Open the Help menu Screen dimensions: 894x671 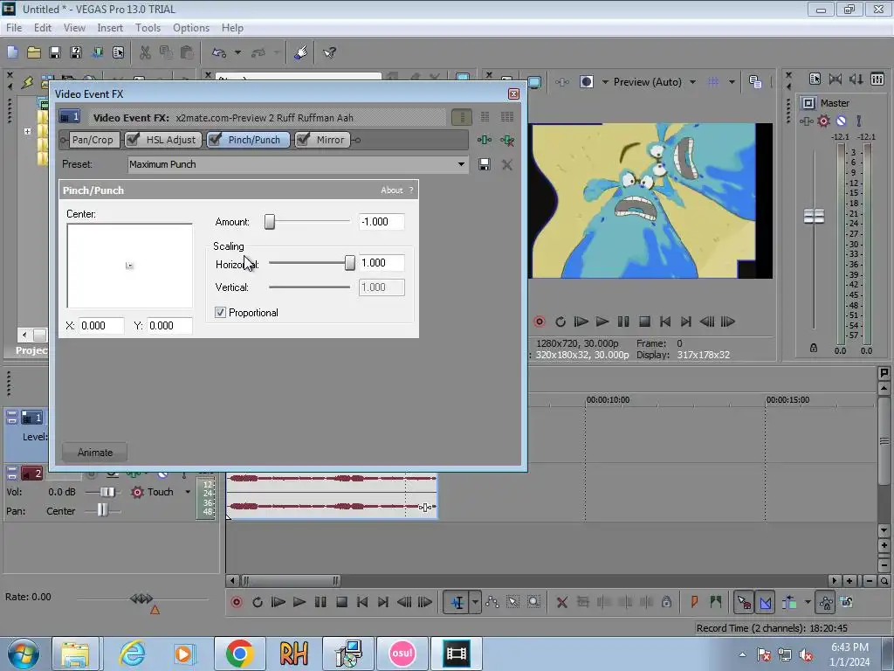click(x=232, y=27)
